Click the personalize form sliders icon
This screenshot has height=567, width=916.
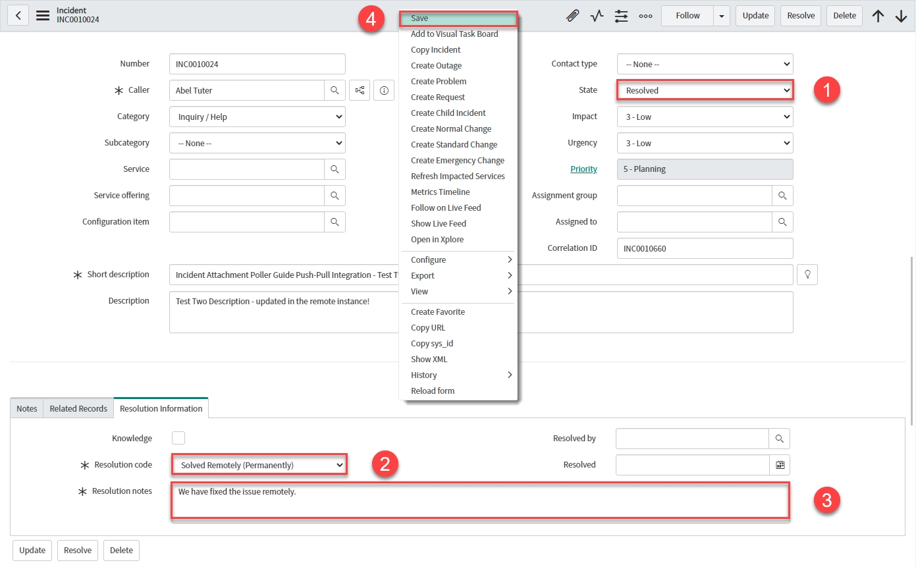coord(621,16)
